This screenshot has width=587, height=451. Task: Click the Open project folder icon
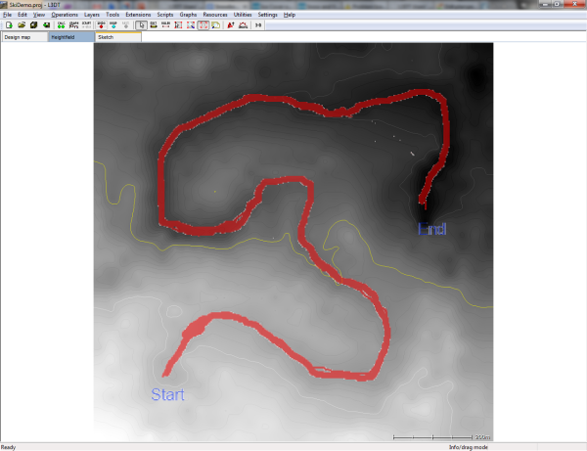21,24
